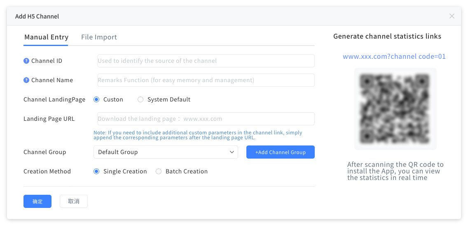This screenshot has height=226, width=468.
Task: Select System Default landing page option
Action: 140,99
